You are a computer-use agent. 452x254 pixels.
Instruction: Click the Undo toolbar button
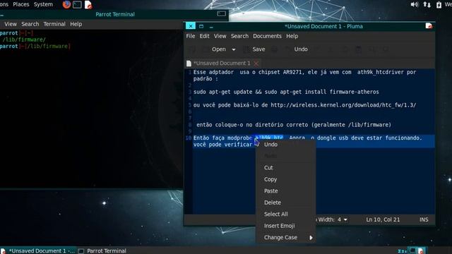point(301,49)
